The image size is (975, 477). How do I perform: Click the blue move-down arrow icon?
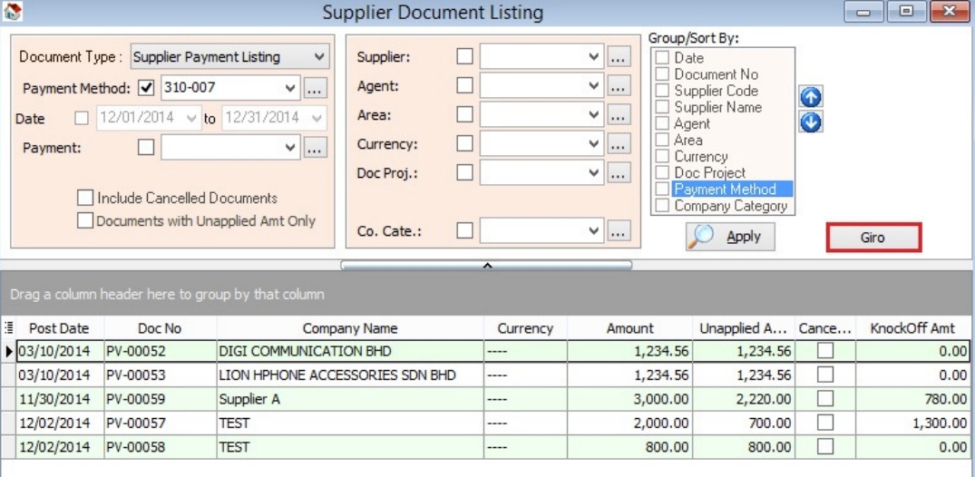pyautogui.click(x=811, y=122)
